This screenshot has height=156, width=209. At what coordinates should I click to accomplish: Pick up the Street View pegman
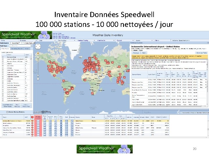(38, 53)
